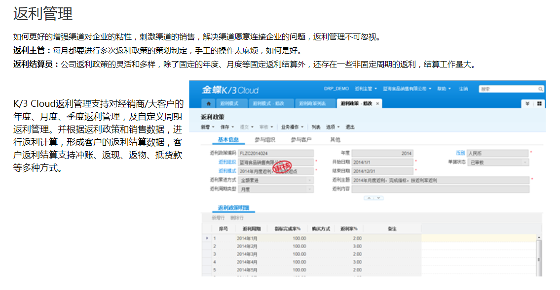This screenshot has width=560, height=290.
Task: Click the Kingdee K/3 Cloud logo
Action: [230, 90]
